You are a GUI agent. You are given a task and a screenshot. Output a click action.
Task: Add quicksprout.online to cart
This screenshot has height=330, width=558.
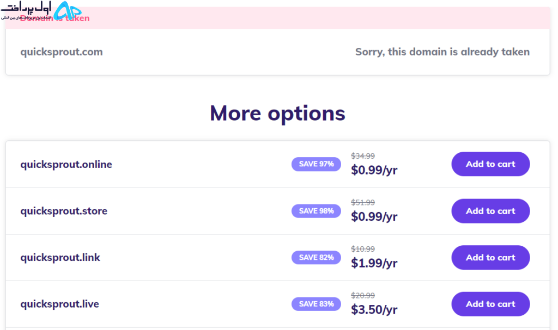(490, 164)
